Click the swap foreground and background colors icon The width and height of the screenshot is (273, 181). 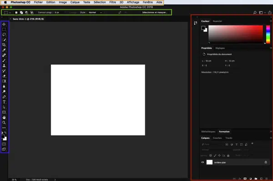coord(5,133)
